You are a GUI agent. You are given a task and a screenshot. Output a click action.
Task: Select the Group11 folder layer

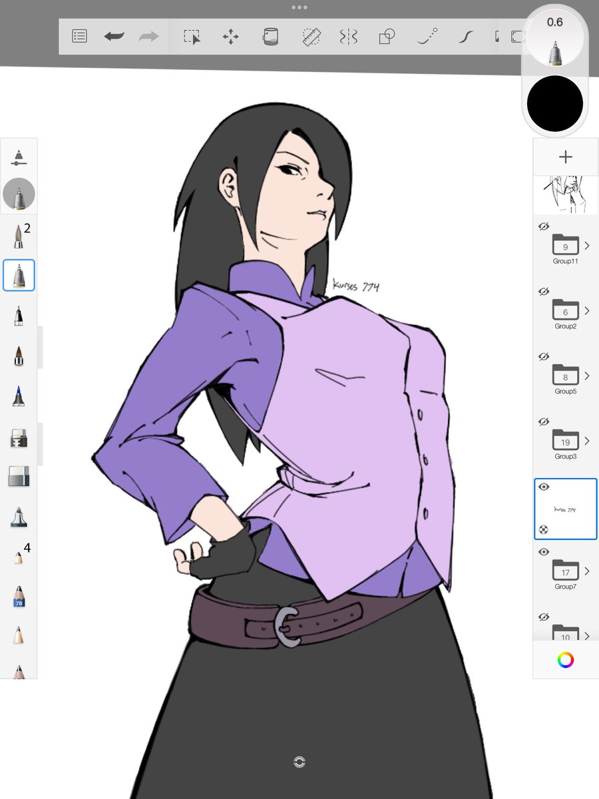(566, 246)
